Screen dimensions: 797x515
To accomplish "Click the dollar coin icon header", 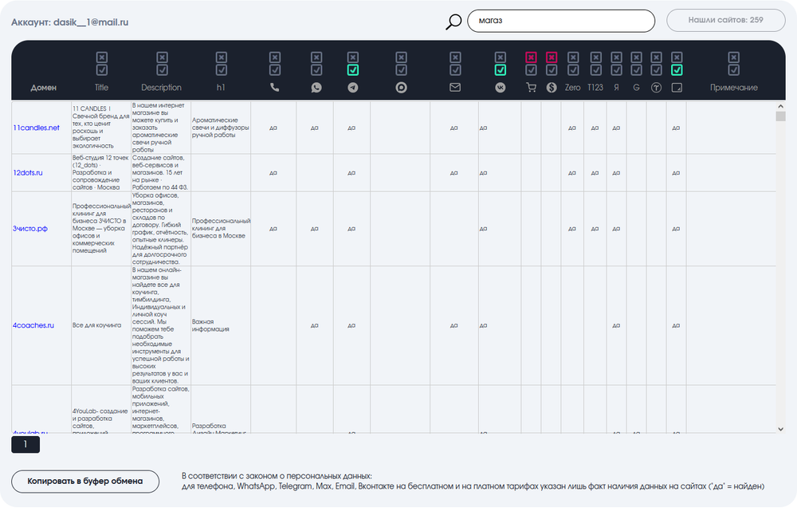I will pyautogui.click(x=552, y=88).
